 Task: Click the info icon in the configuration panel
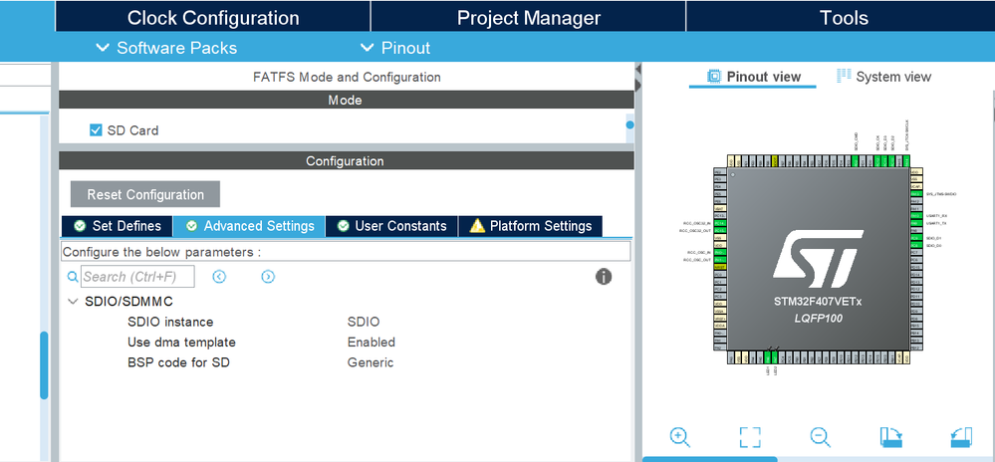click(604, 277)
